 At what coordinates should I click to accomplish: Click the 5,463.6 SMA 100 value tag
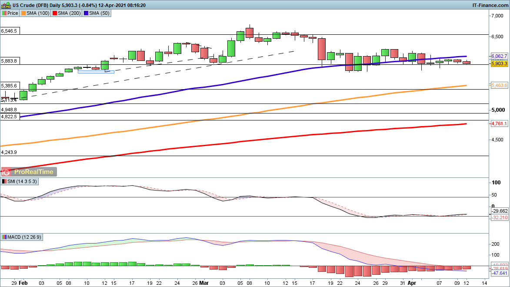pyautogui.click(x=499, y=86)
